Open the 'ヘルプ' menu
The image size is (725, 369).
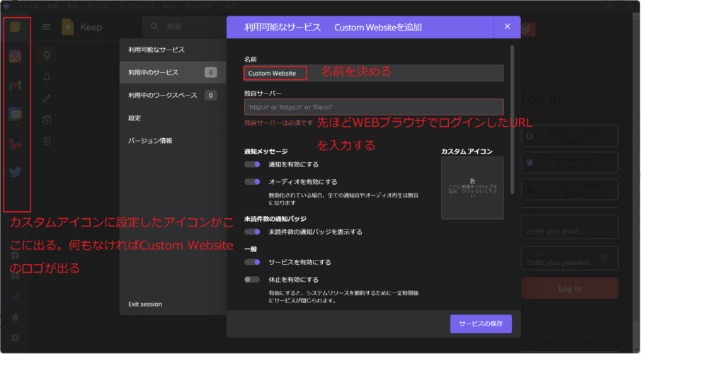[228, 6]
